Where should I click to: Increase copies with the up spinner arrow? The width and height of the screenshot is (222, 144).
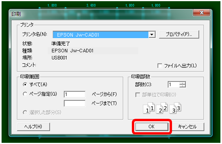[x=183, y=83]
